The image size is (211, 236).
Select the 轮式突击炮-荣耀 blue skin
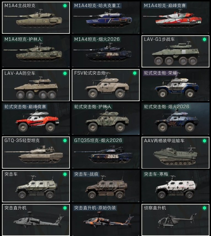coord(175,85)
